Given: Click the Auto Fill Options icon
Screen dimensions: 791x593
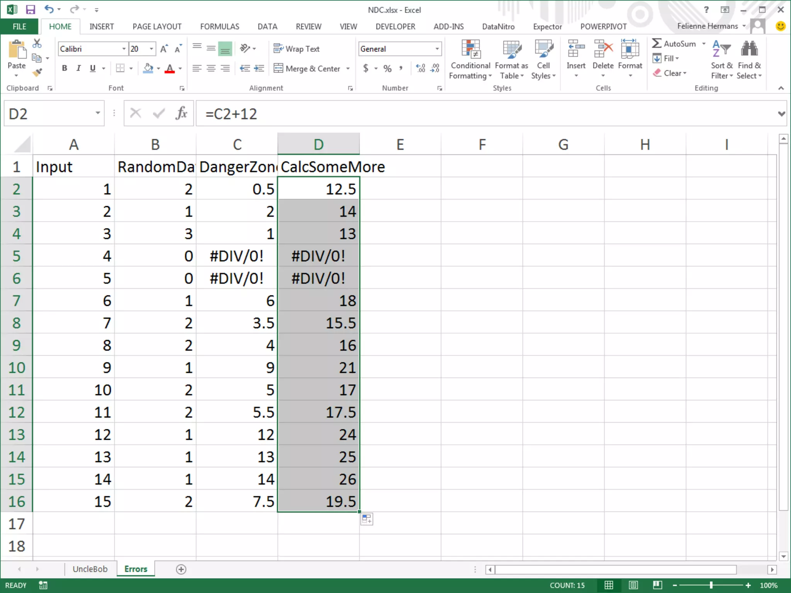Looking at the screenshot, I should (367, 519).
